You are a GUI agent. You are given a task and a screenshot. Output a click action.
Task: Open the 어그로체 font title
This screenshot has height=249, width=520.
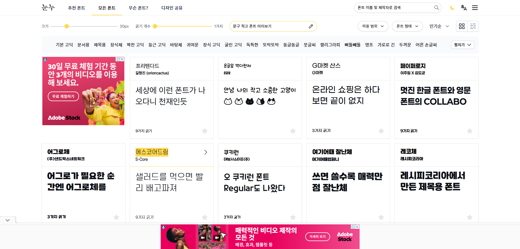[58, 152]
